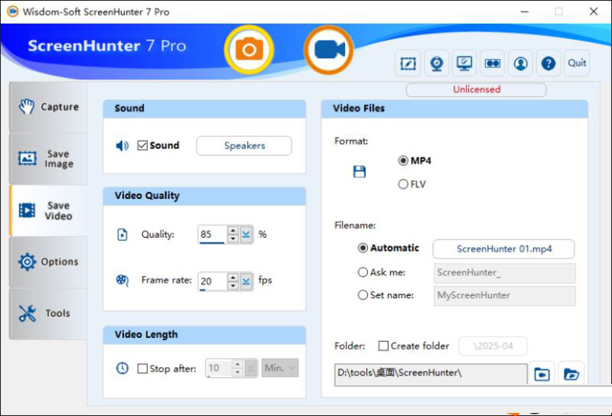This screenshot has height=416, width=612.
Task: Click the MyScreenHunter name field
Action: pos(504,296)
